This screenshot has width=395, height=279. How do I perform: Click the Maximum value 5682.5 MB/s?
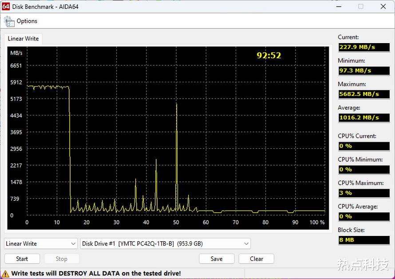point(364,94)
